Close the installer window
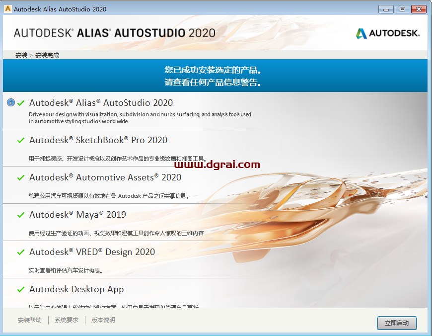This screenshot has height=336, width=432. [x=419, y=9]
